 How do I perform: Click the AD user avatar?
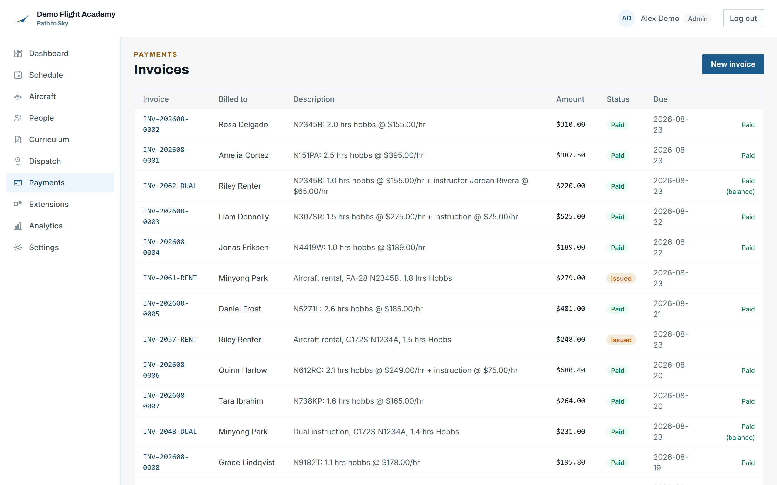pos(626,18)
